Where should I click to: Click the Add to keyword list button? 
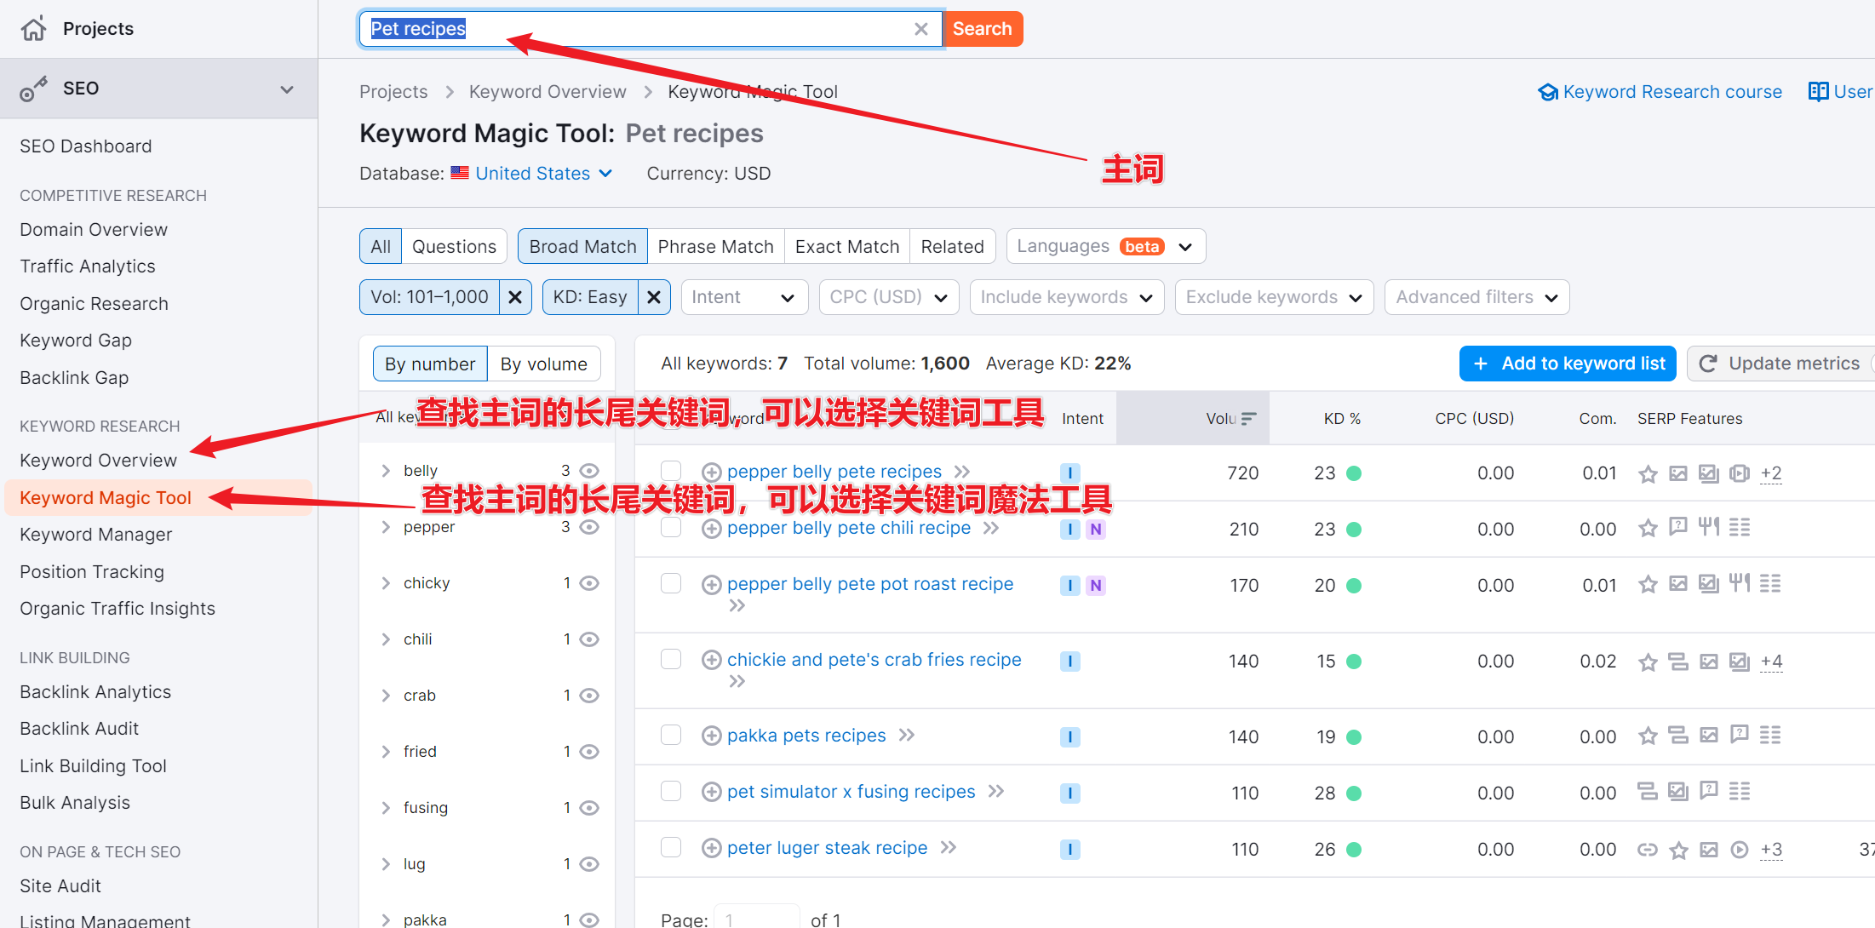[1567, 363]
